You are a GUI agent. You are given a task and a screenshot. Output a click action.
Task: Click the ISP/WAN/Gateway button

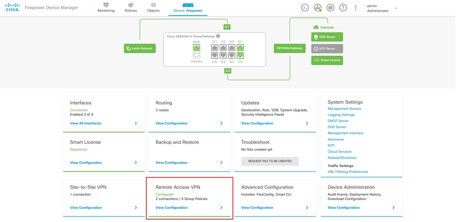290,48
